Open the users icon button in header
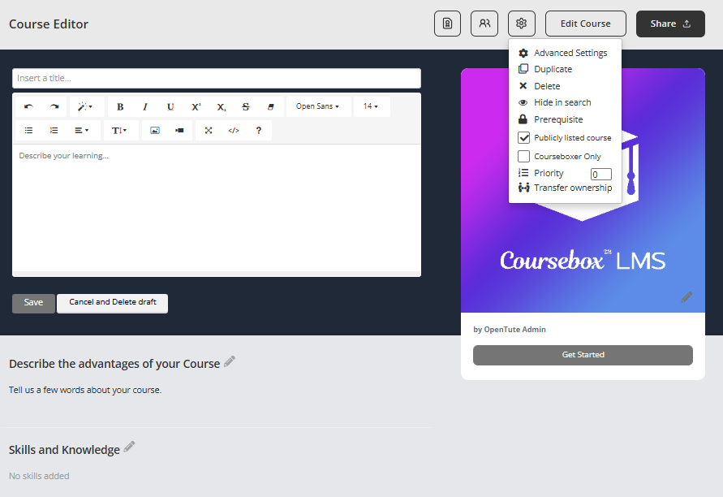Screen dimensions: 723x497 point(484,24)
